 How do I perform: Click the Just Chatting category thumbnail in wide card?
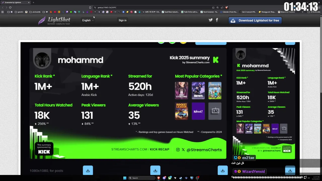coord(181,90)
